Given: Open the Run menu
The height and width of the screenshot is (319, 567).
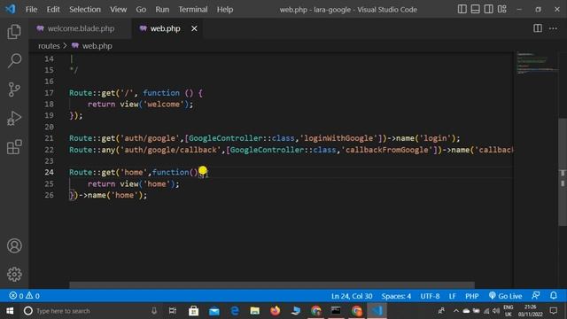Looking at the screenshot, I should 162,10.
